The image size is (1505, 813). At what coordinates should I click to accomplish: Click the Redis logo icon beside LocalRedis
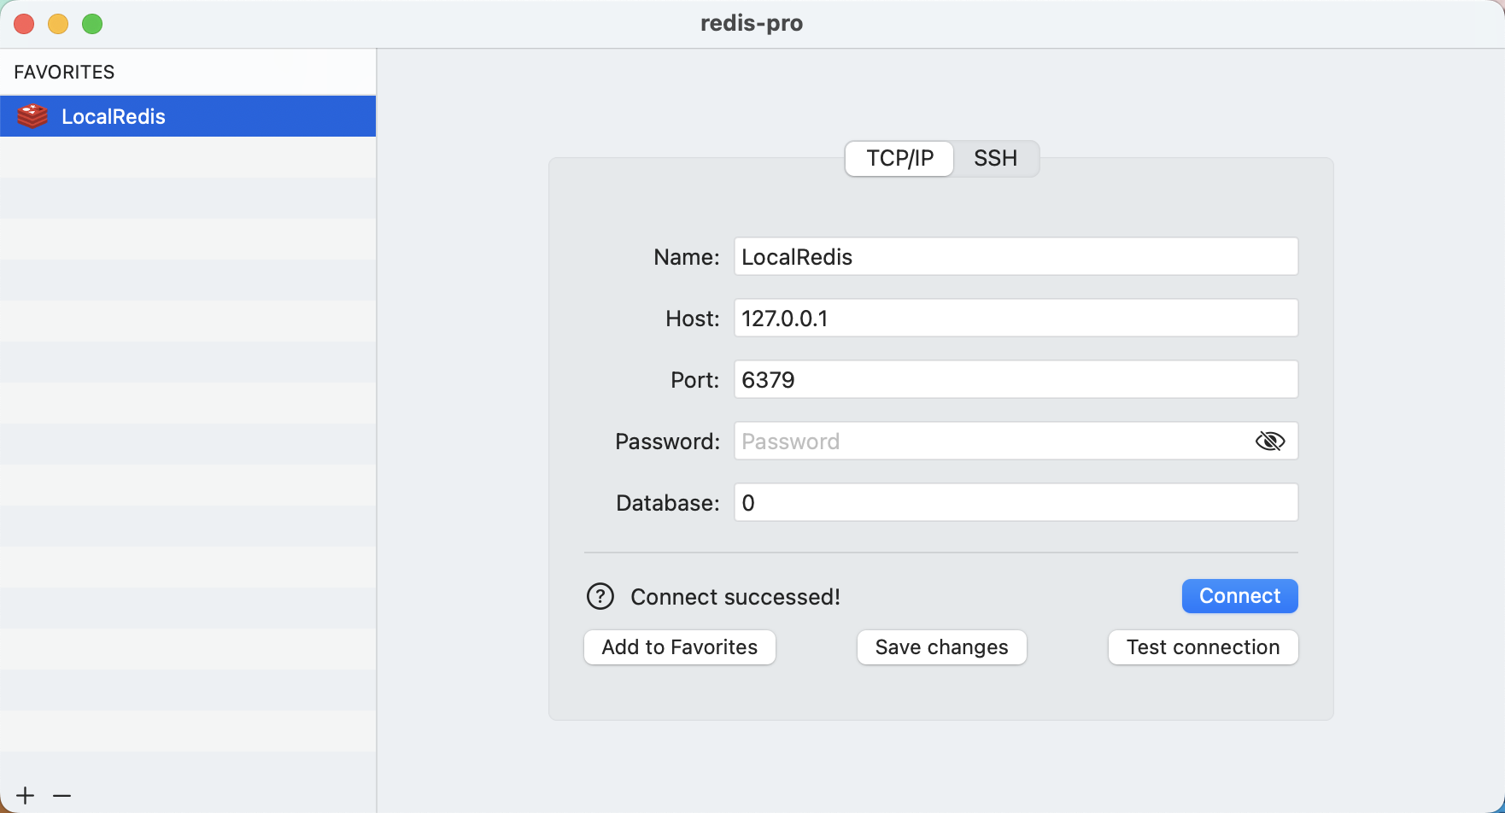coord(32,116)
